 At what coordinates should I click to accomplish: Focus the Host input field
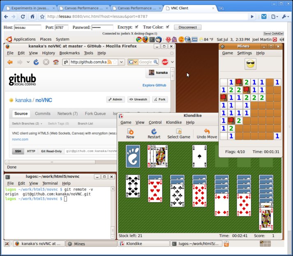point(28,28)
